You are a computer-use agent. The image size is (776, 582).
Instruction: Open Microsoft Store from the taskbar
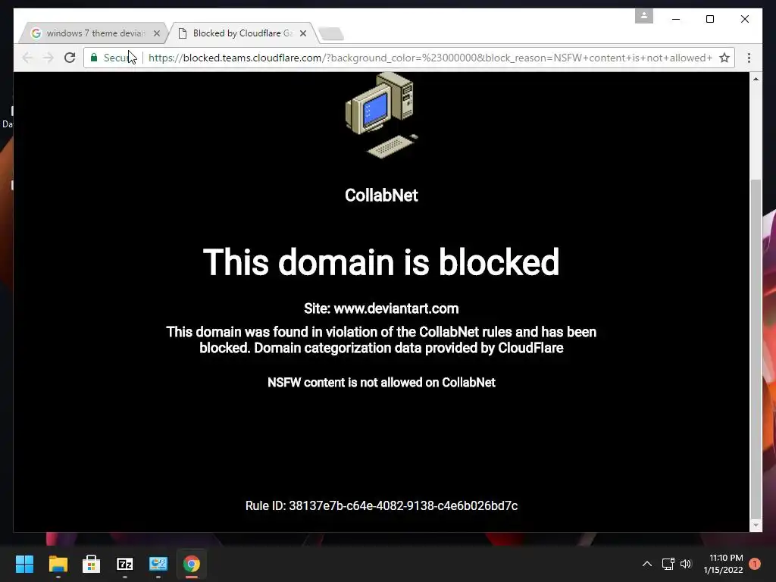pyautogui.click(x=91, y=564)
